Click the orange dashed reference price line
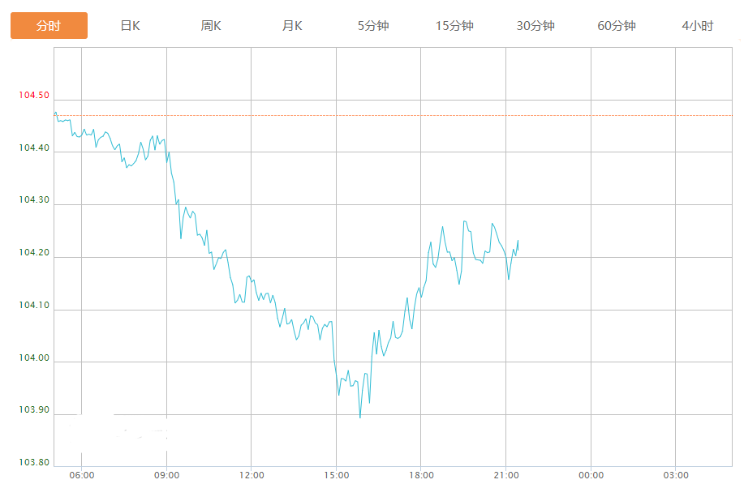This screenshot has width=744, height=484. click(x=393, y=115)
